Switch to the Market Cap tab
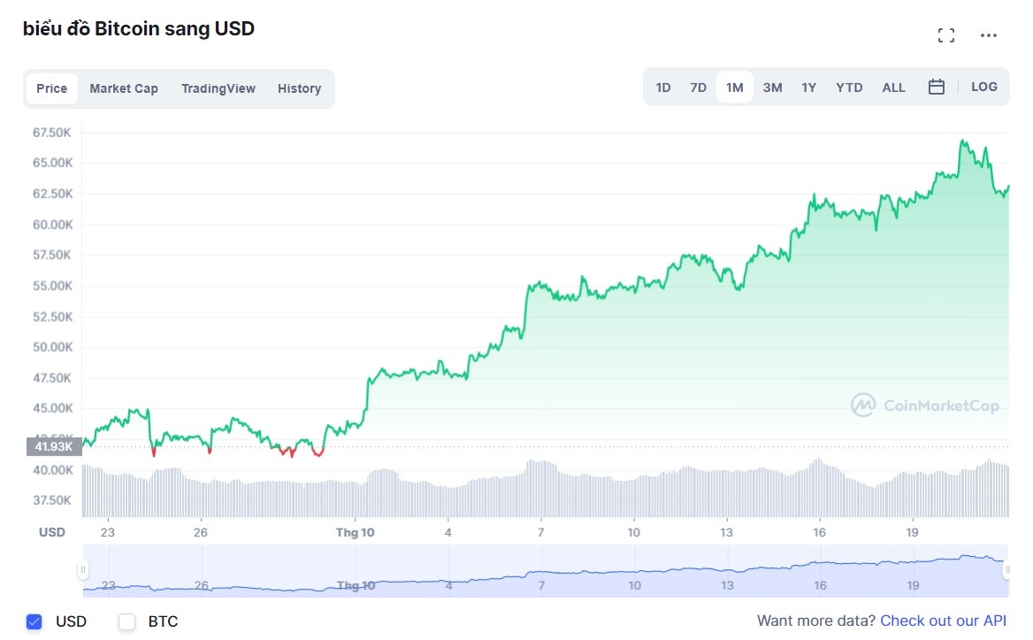Screen dimensions: 1033x640 pyautogui.click(x=124, y=88)
